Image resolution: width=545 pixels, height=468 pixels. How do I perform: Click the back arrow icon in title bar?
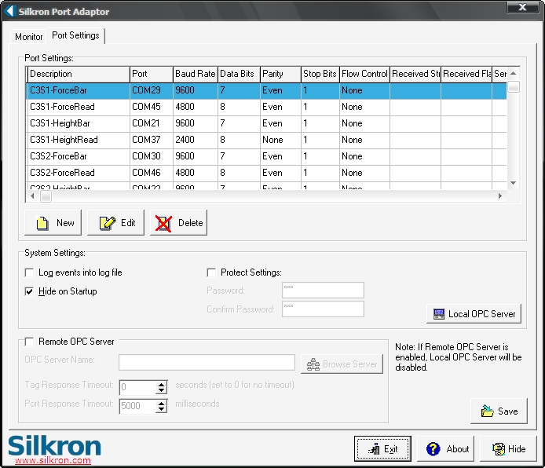click(10, 11)
